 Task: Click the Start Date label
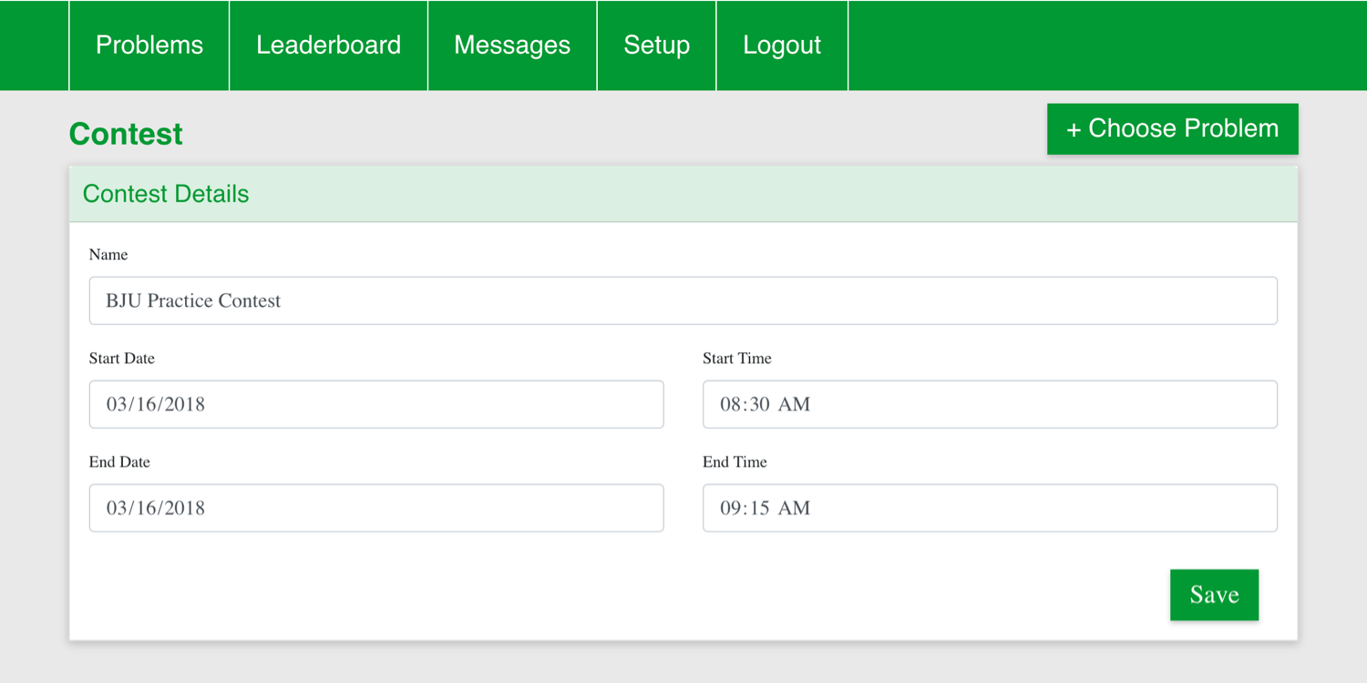click(122, 359)
